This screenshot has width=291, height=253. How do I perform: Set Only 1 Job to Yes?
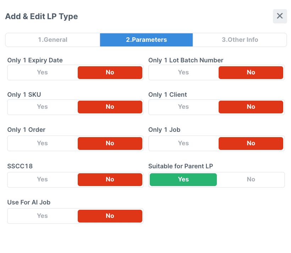[183, 143]
